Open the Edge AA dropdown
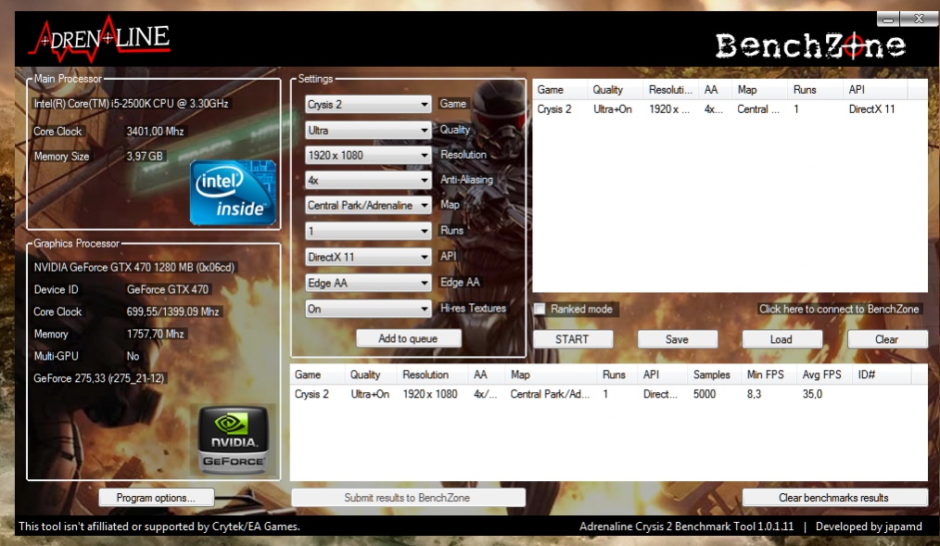This screenshot has width=940, height=546. click(x=368, y=283)
